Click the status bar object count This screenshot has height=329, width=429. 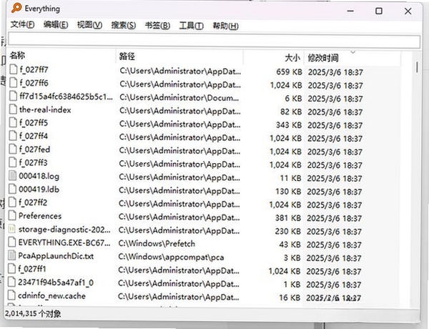pos(33,314)
